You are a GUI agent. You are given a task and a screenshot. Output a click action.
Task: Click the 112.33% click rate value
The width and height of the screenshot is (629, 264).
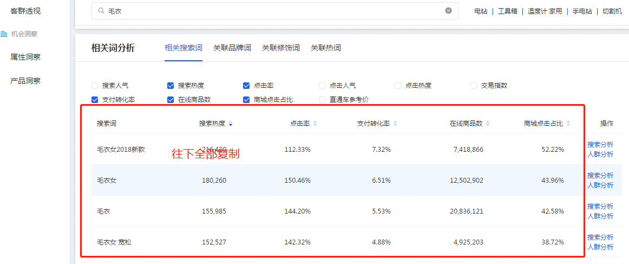297,150
